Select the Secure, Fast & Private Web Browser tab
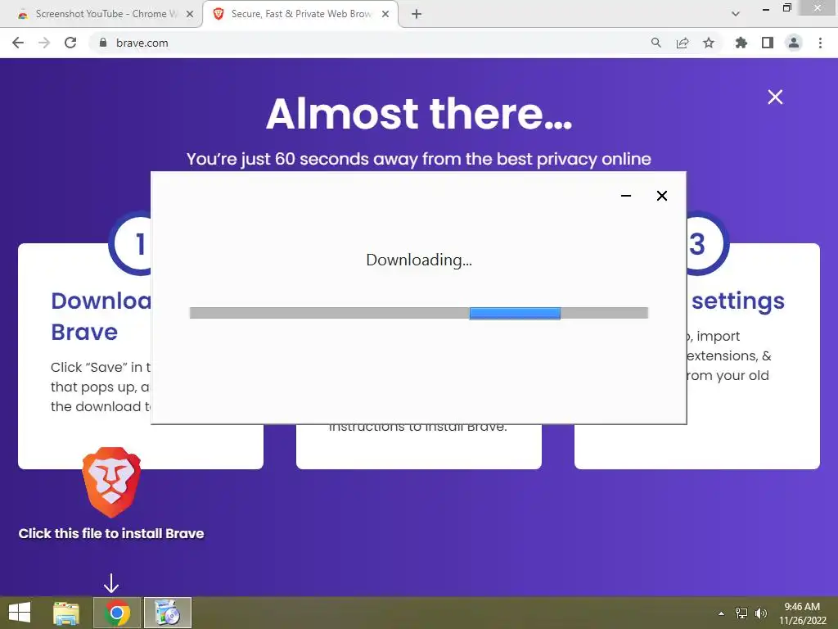Viewport: 838px width, 629px height. (301, 14)
